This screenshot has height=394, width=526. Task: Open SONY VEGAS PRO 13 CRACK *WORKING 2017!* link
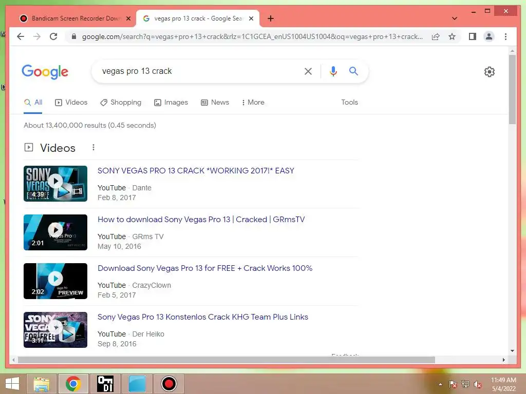(x=196, y=170)
